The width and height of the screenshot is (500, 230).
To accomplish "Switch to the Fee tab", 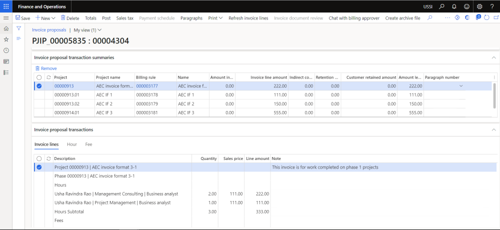I will pos(88,144).
